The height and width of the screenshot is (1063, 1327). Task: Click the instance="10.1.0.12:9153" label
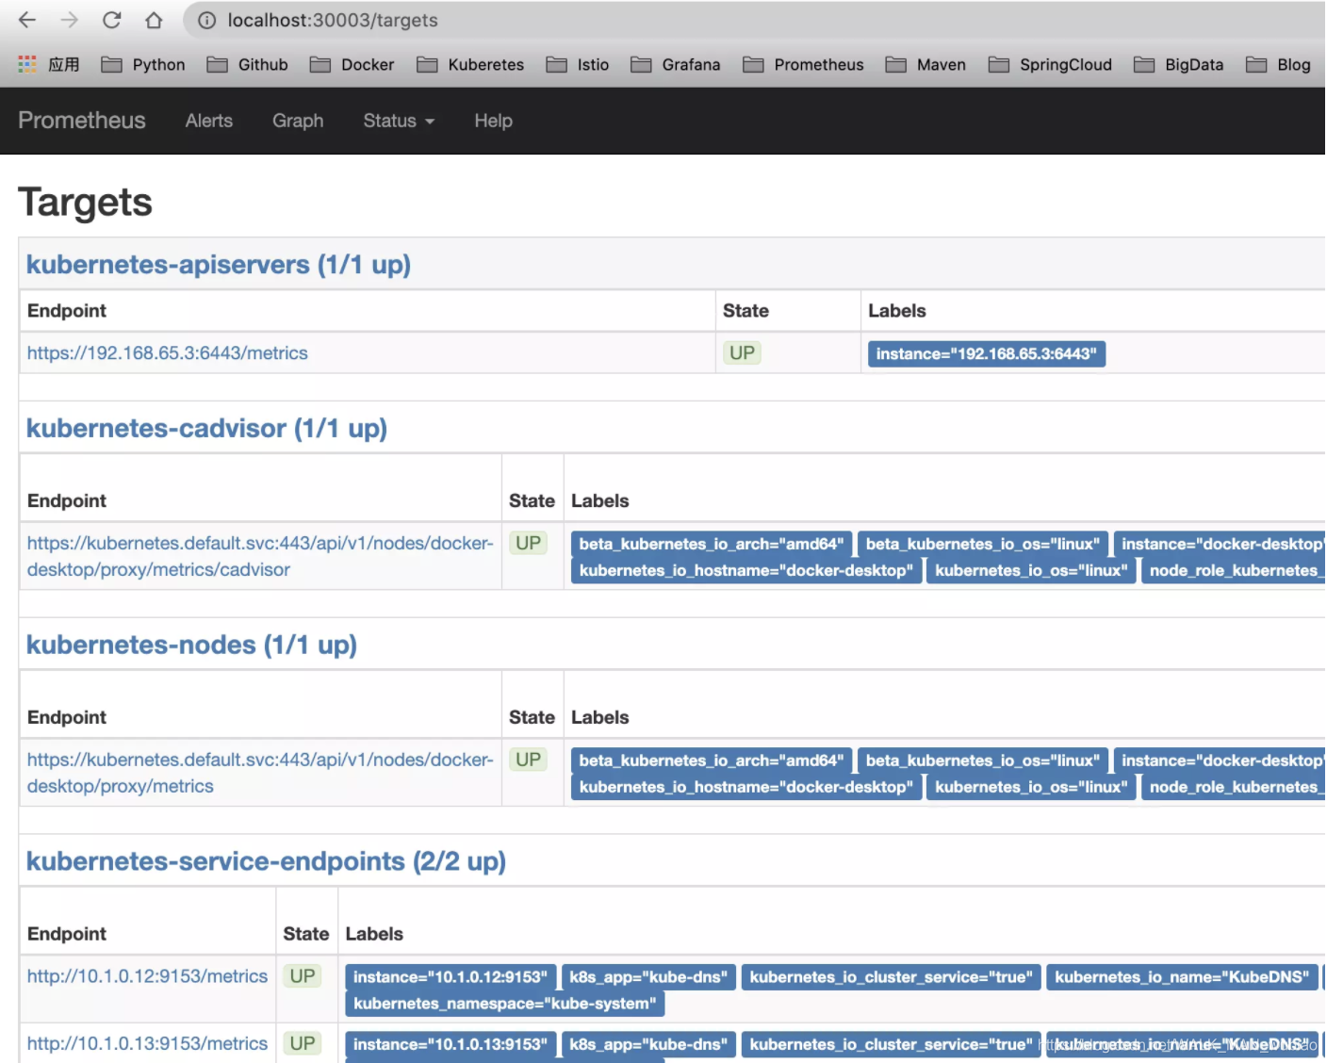pos(451,978)
